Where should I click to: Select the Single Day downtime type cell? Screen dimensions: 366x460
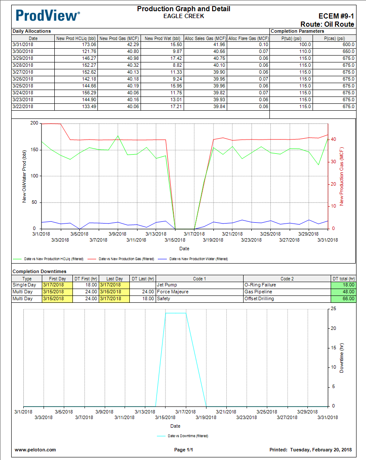coord(27,285)
